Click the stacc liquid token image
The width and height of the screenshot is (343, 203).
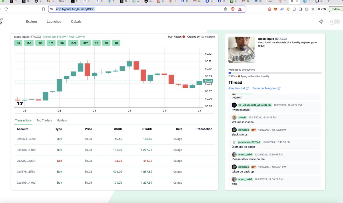point(242,50)
